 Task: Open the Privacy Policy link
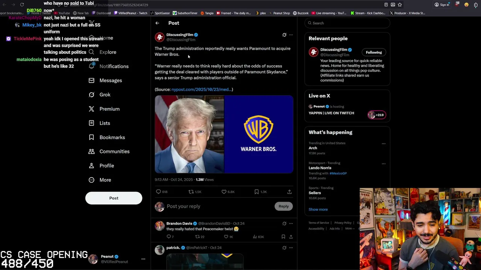(343, 223)
